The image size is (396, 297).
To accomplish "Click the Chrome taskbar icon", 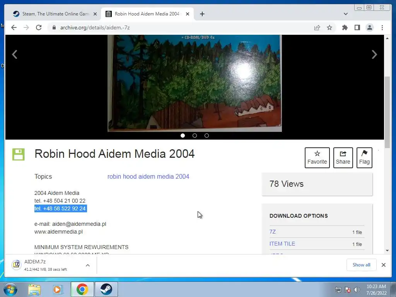I will (82, 289).
